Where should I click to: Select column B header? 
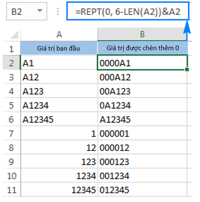[x=142, y=34]
